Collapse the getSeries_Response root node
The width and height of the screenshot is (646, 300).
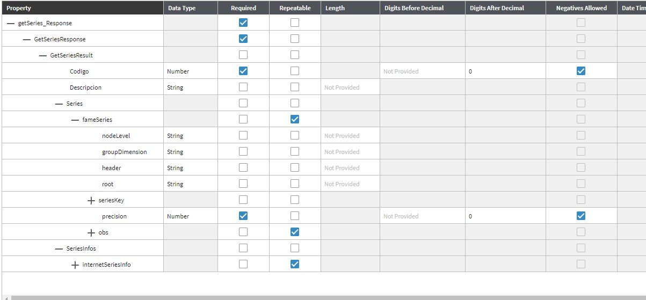10,23
